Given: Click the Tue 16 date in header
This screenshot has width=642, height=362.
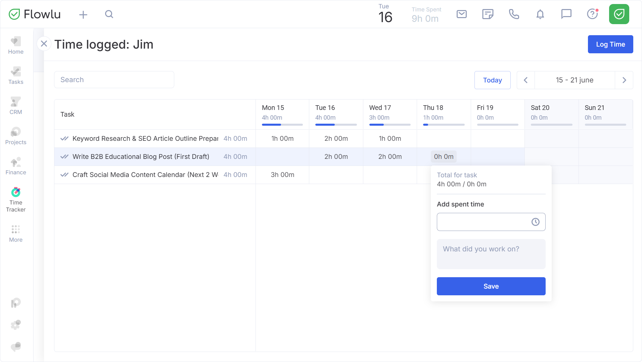Looking at the screenshot, I should pos(385,14).
